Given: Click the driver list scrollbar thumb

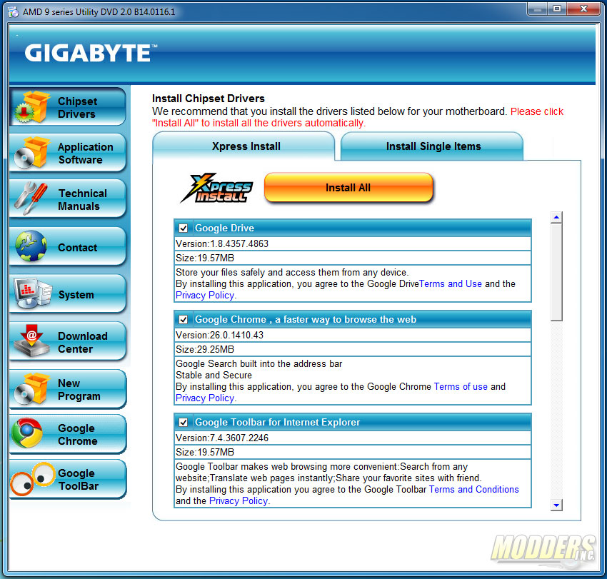Looking at the screenshot, I should coord(556,273).
